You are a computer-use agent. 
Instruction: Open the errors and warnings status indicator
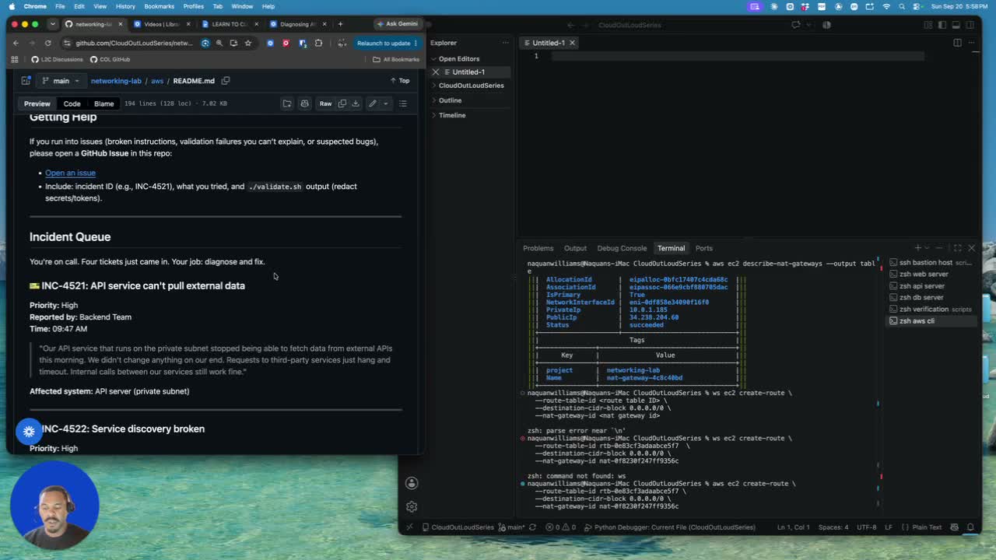click(x=562, y=527)
